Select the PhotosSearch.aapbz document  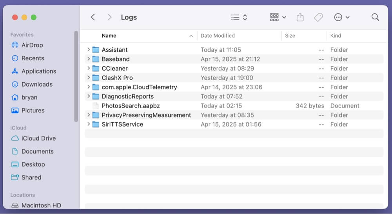(x=131, y=106)
